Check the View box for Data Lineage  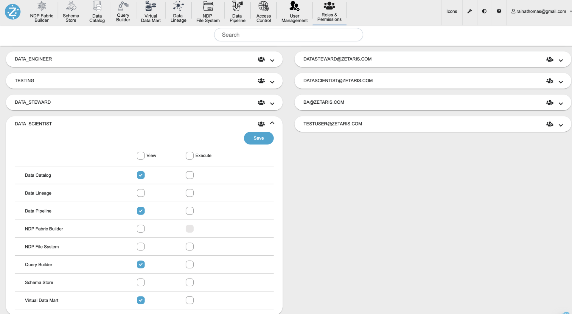tap(141, 193)
